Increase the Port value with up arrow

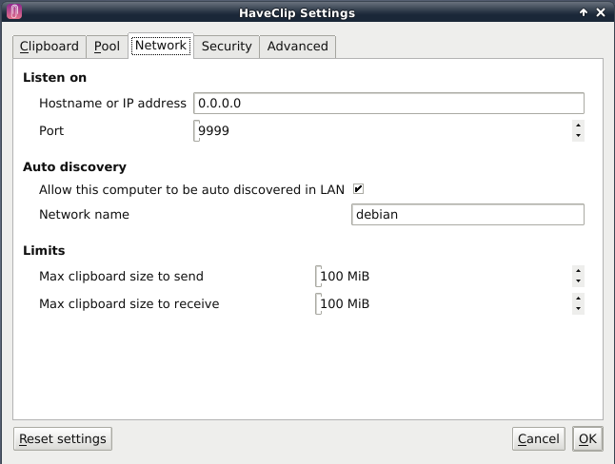point(578,125)
